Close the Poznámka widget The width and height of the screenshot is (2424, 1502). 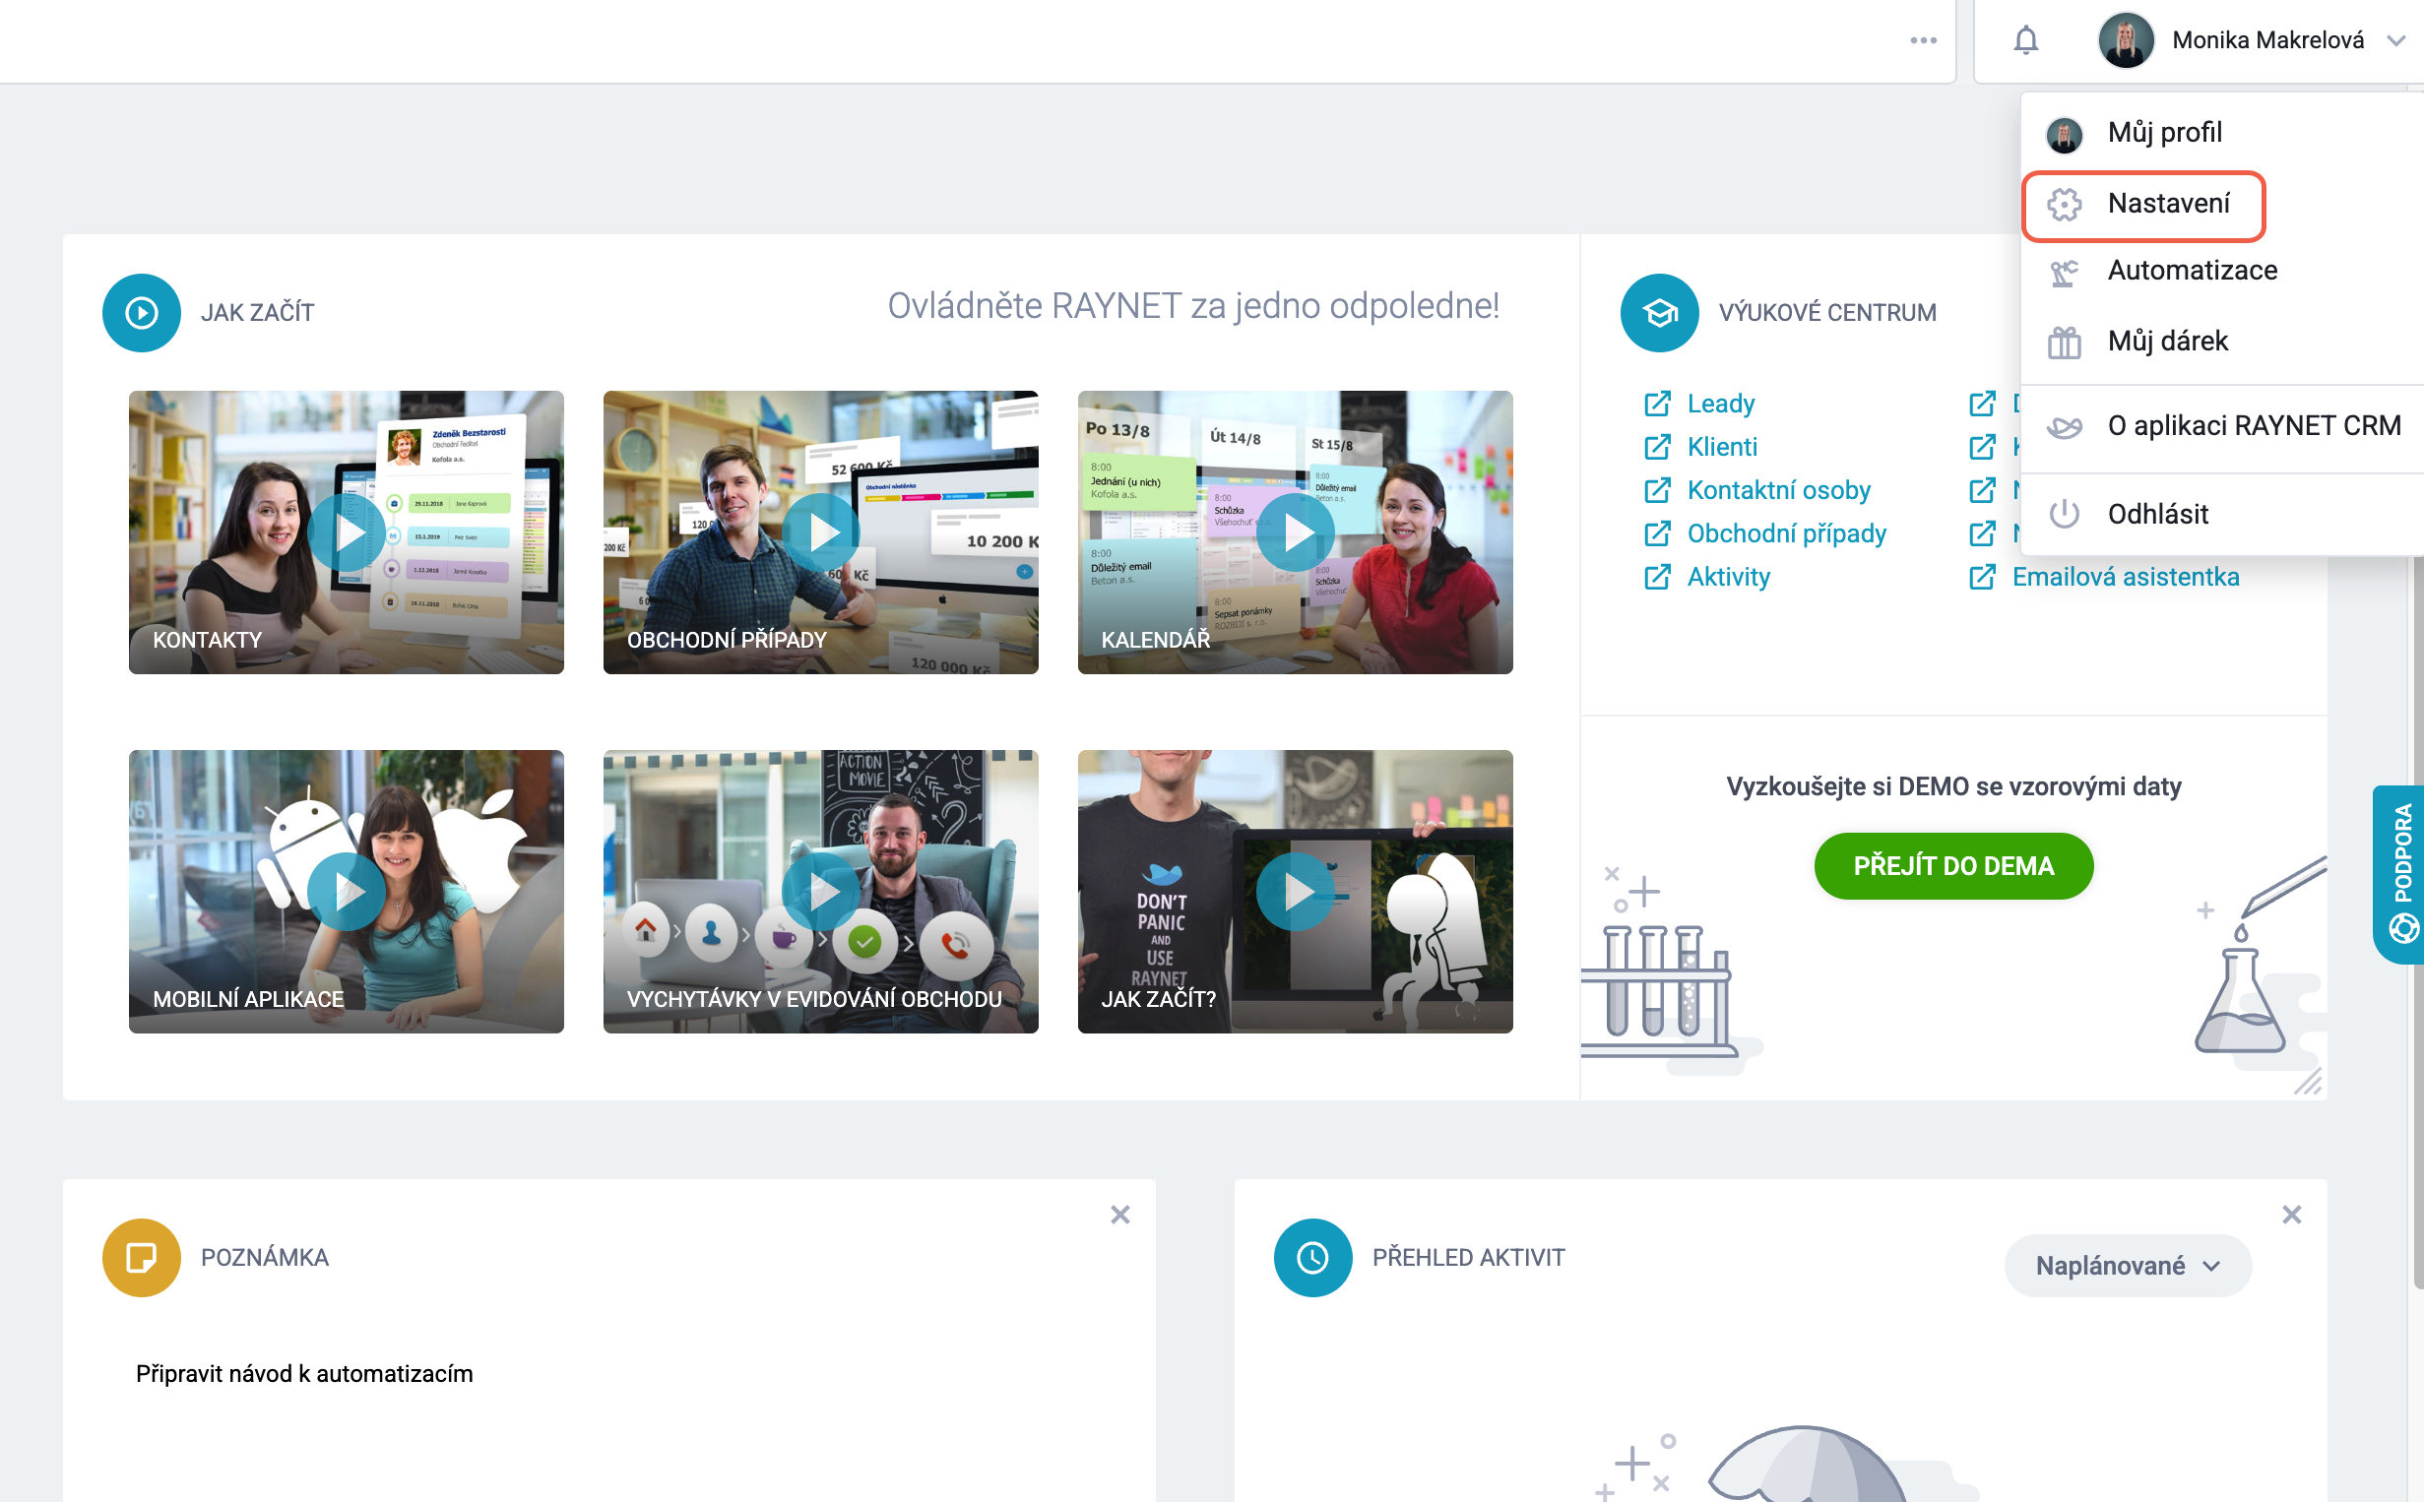pos(1119,1214)
